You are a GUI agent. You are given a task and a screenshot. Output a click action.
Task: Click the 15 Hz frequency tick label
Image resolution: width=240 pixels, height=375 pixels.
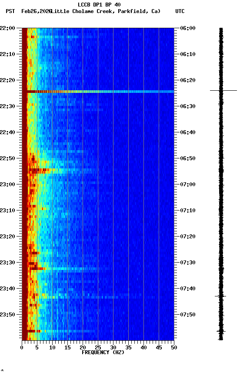(67, 348)
